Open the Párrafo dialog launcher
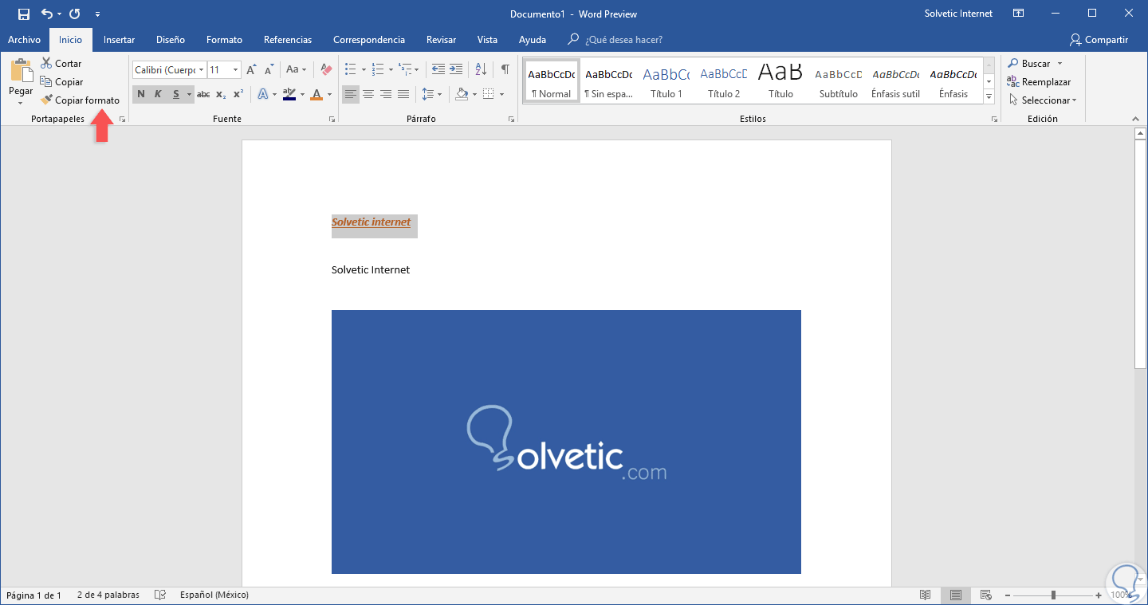 coord(511,120)
